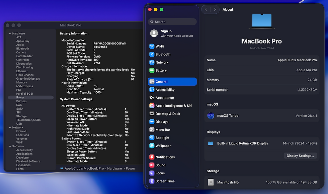Open Notifications settings
The height and width of the screenshot is (194, 328).
(172, 157)
